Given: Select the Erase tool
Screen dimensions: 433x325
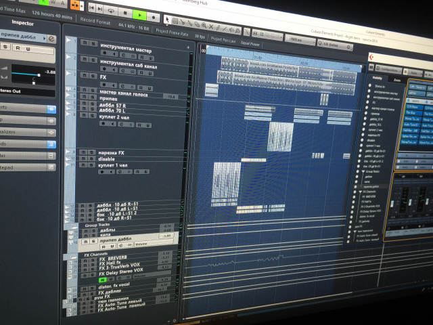Looking at the screenshot, I should (197, 24).
